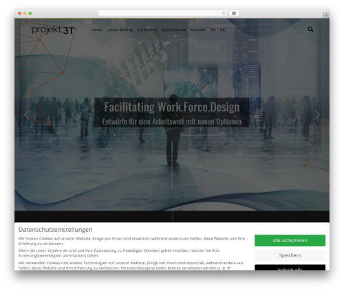
Task: Click the Alle akzeptieren button
Action: point(290,240)
